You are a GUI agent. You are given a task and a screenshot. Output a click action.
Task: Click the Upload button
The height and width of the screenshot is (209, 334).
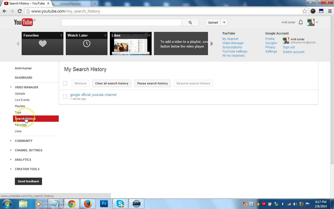coord(213,22)
